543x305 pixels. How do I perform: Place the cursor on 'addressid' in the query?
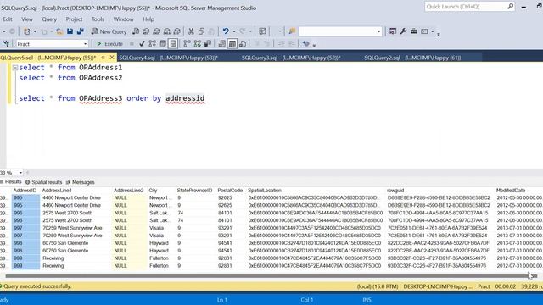coord(185,98)
